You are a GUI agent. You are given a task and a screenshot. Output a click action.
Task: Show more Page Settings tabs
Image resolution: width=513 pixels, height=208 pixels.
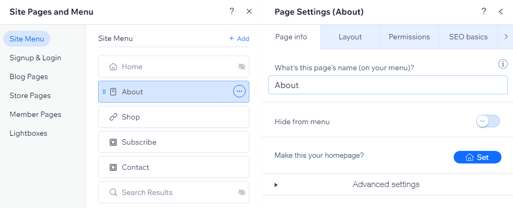point(506,37)
